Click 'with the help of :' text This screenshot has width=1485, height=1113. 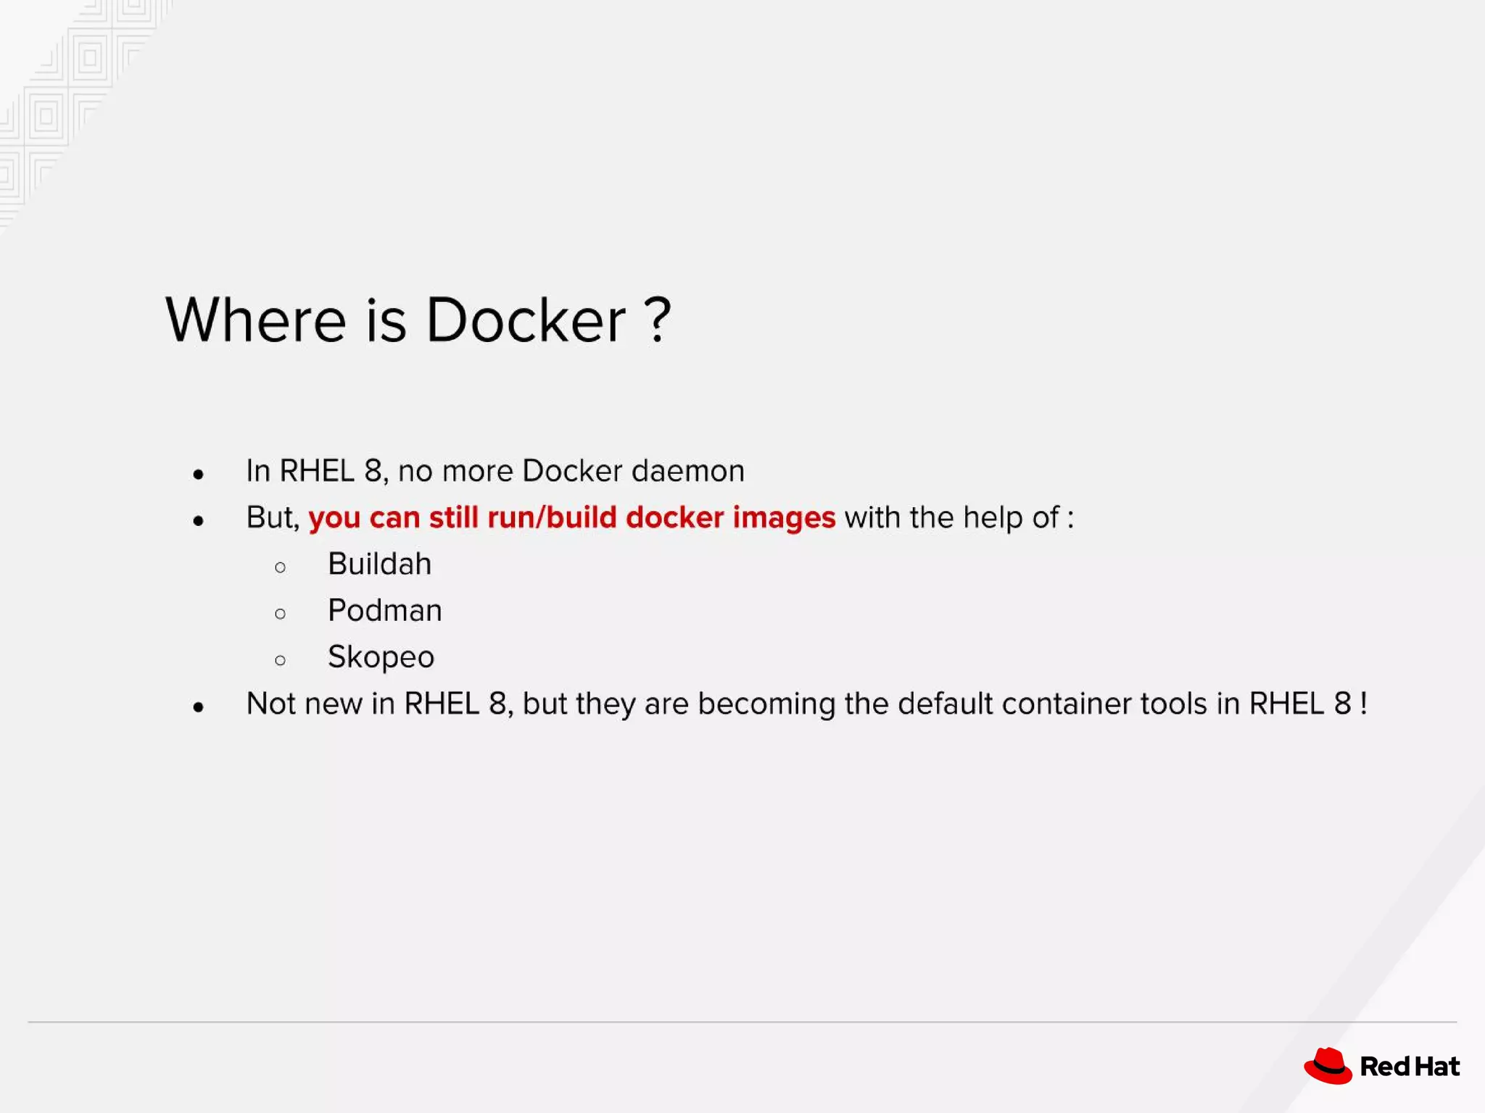click(x=959, y=517)
